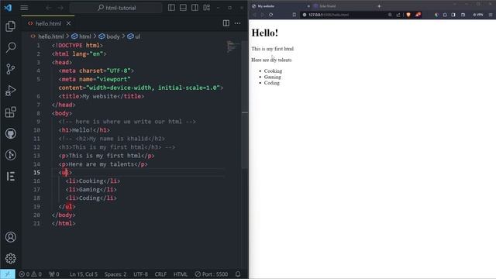This screenshot has width=496, height=279.
Task: Change indentation via Spaces: 2
Action: coord(115,274)
